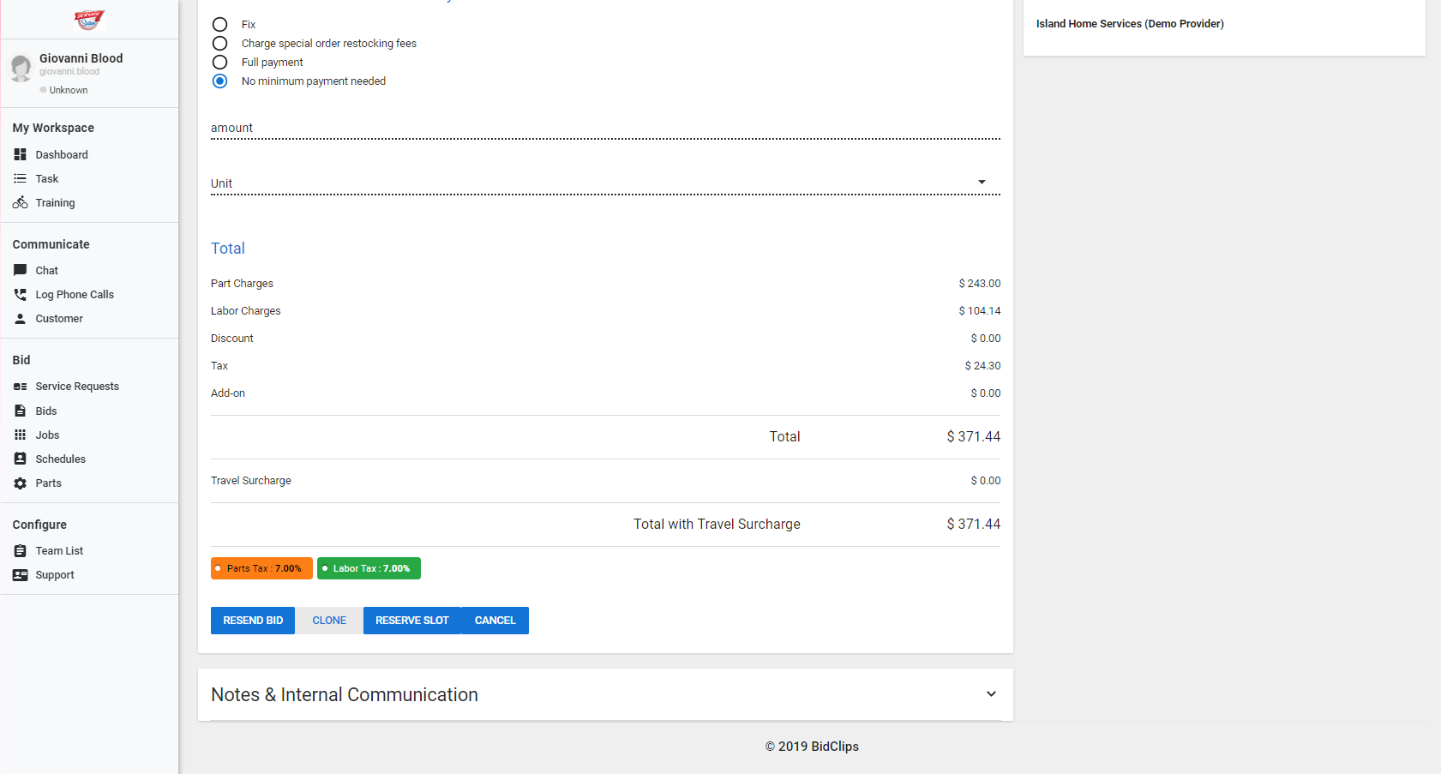Click the Part Charges $ 243.00 value

pos(980,284)
